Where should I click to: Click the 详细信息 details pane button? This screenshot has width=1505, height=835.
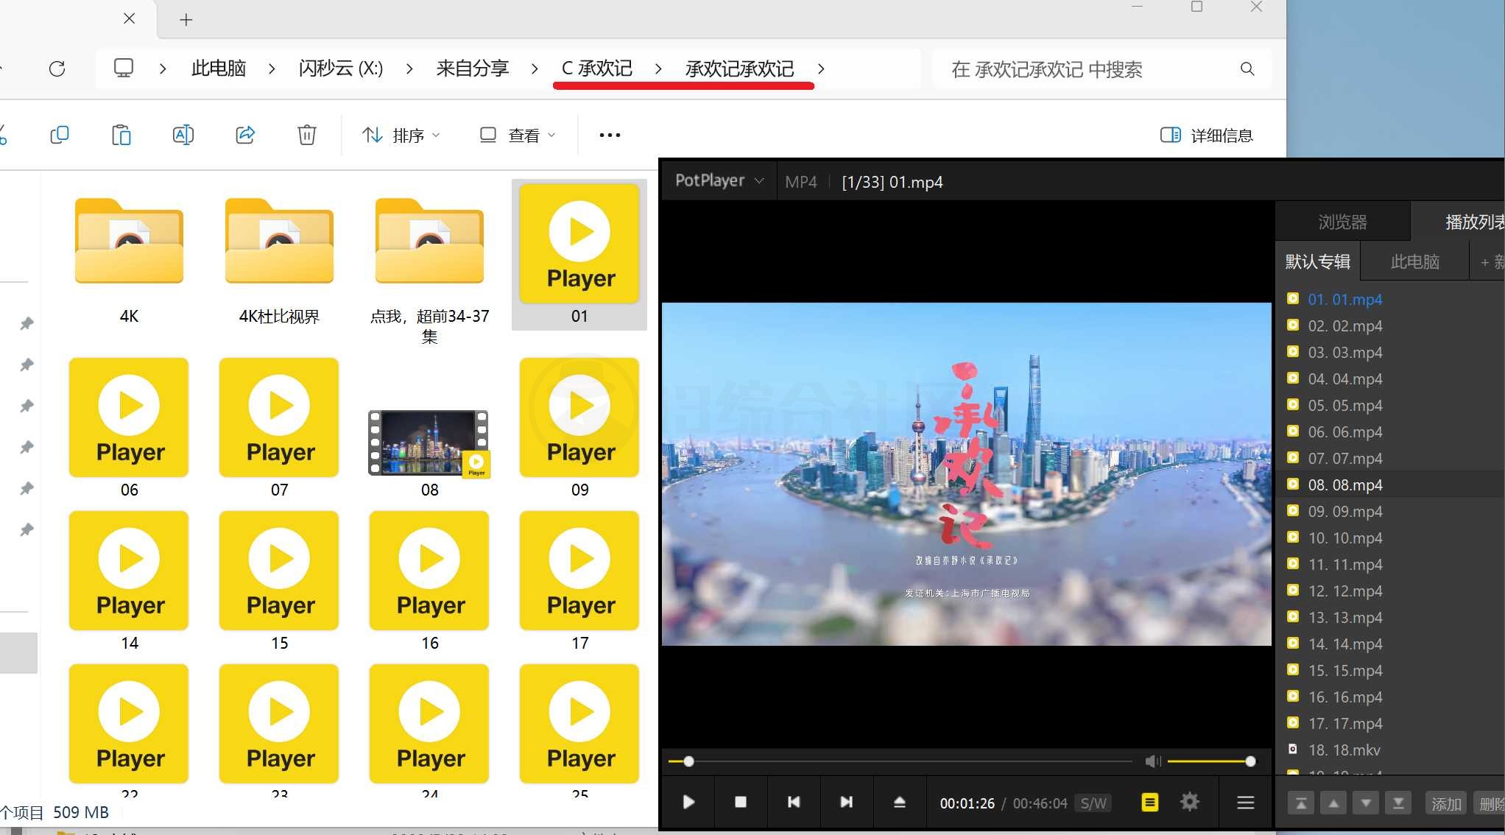[1207, 135]
